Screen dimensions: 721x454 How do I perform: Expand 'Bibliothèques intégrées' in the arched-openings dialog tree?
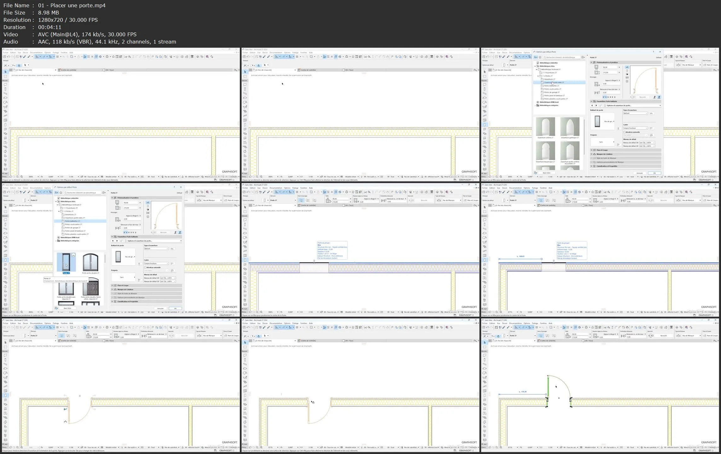pos(535,105)
